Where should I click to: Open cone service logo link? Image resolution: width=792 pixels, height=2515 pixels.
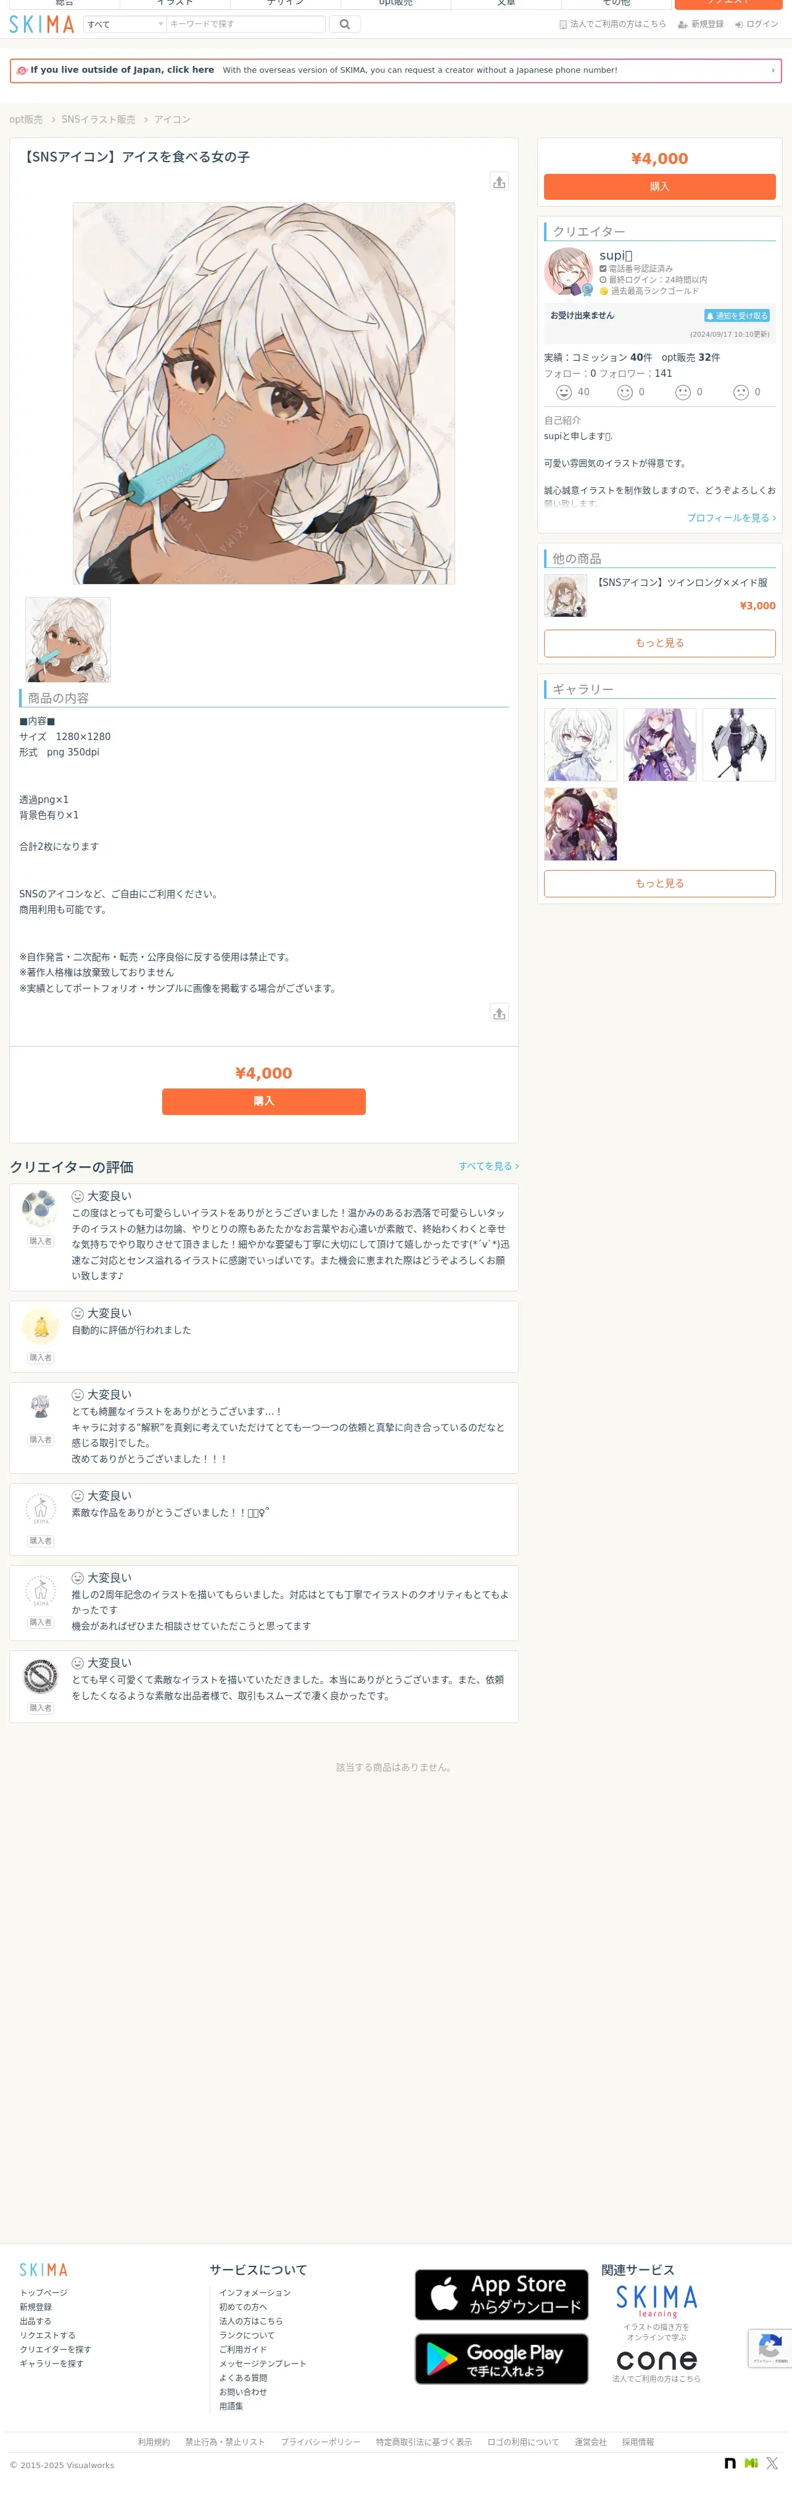pos(656,2361)
